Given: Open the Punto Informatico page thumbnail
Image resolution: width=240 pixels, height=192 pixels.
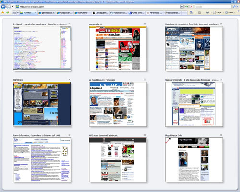Looking at the screenshot, I should (42, 160).
